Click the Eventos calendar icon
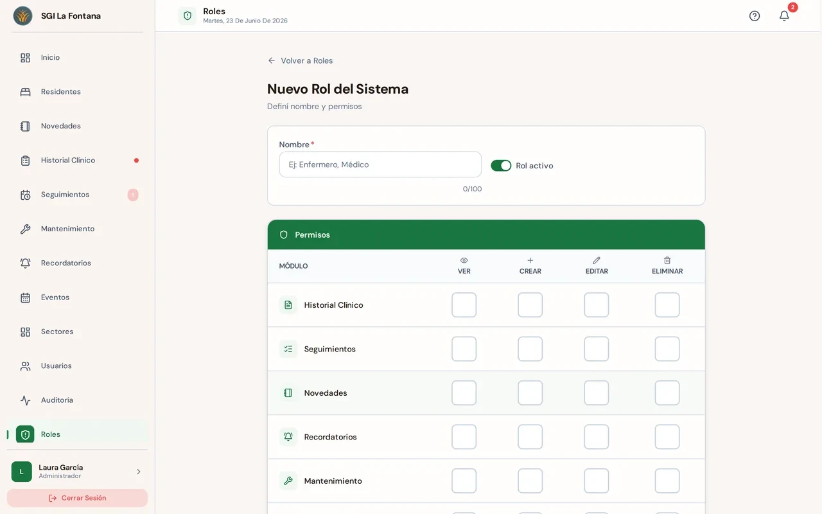The width and height of the screenshot is (822, 514). point(25,297)
